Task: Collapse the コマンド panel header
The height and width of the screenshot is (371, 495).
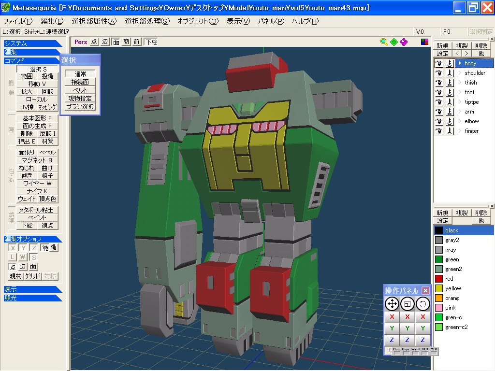Action: (31, 60)
